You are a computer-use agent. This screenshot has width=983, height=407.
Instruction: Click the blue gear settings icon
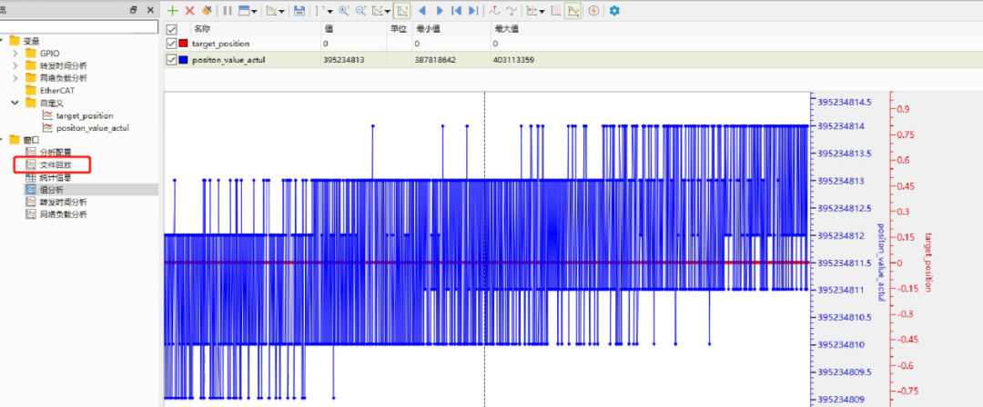[614, 11]
